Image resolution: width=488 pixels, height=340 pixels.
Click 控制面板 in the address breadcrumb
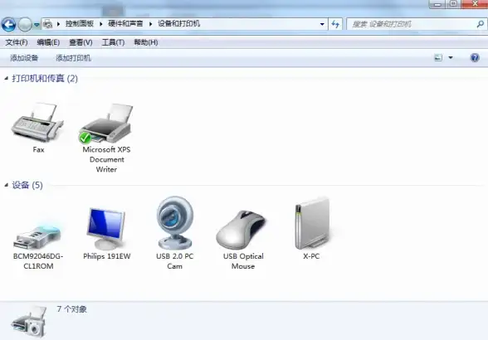click(x=80, y=24)
